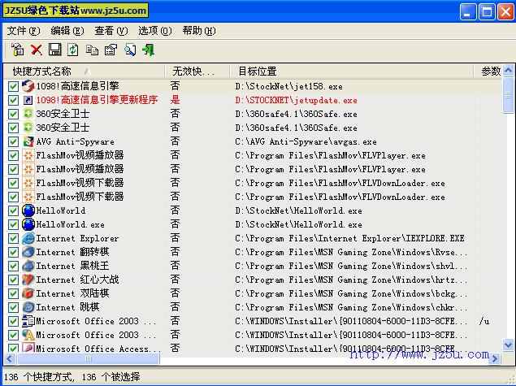Select the red 1098!高速信息引擎更新程序 name

pyautogui.click(x=97, y=100)
